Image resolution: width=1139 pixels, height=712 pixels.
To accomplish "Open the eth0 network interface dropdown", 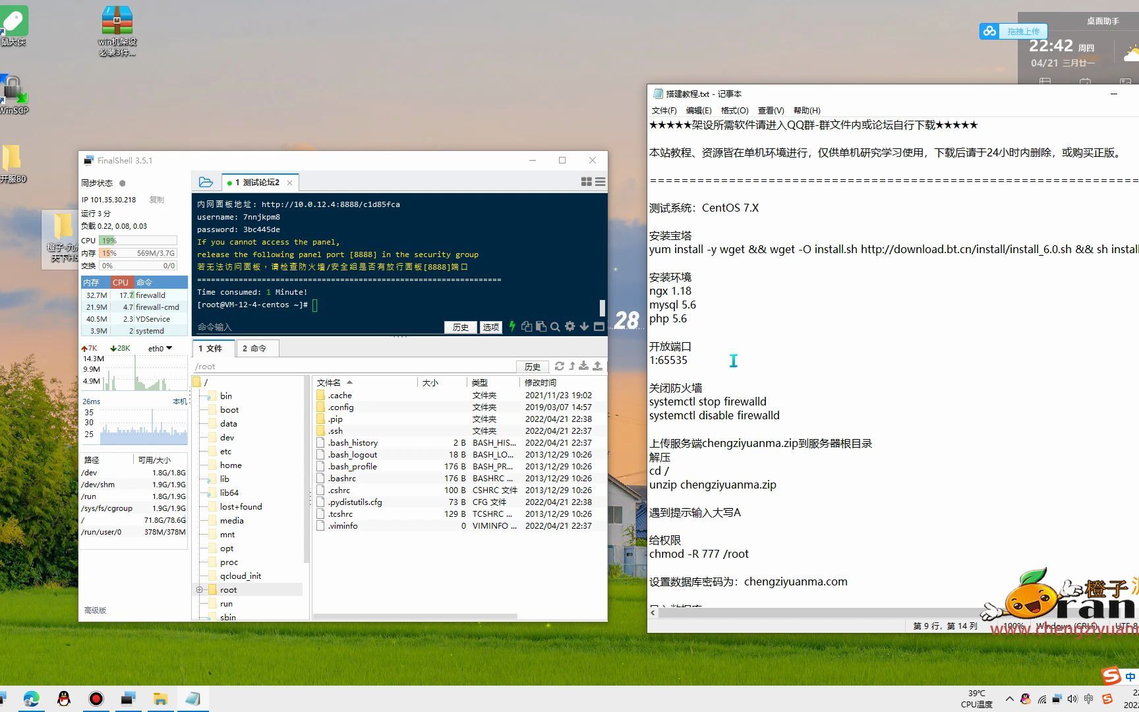I will click(160, 348).
